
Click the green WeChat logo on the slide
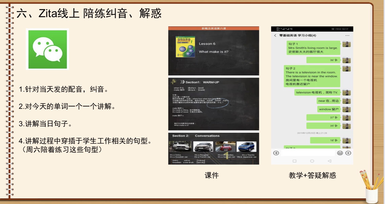click(47, 49)
